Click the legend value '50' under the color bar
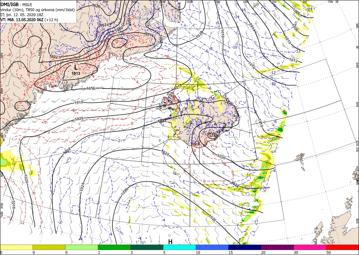The height and width of the screenshot is (255, 359). click(328, 252)
